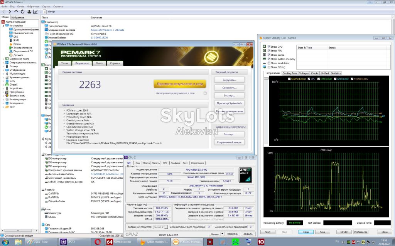395x246 pixels.
Task: Select the Разгон overclock tree icon
Action: (x=11, y=44)
